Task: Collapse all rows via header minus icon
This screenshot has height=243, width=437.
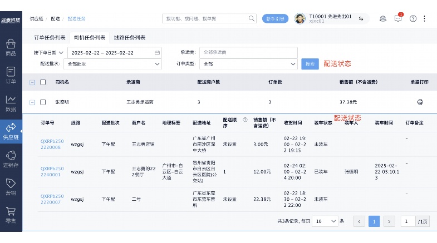Action: 32,82
